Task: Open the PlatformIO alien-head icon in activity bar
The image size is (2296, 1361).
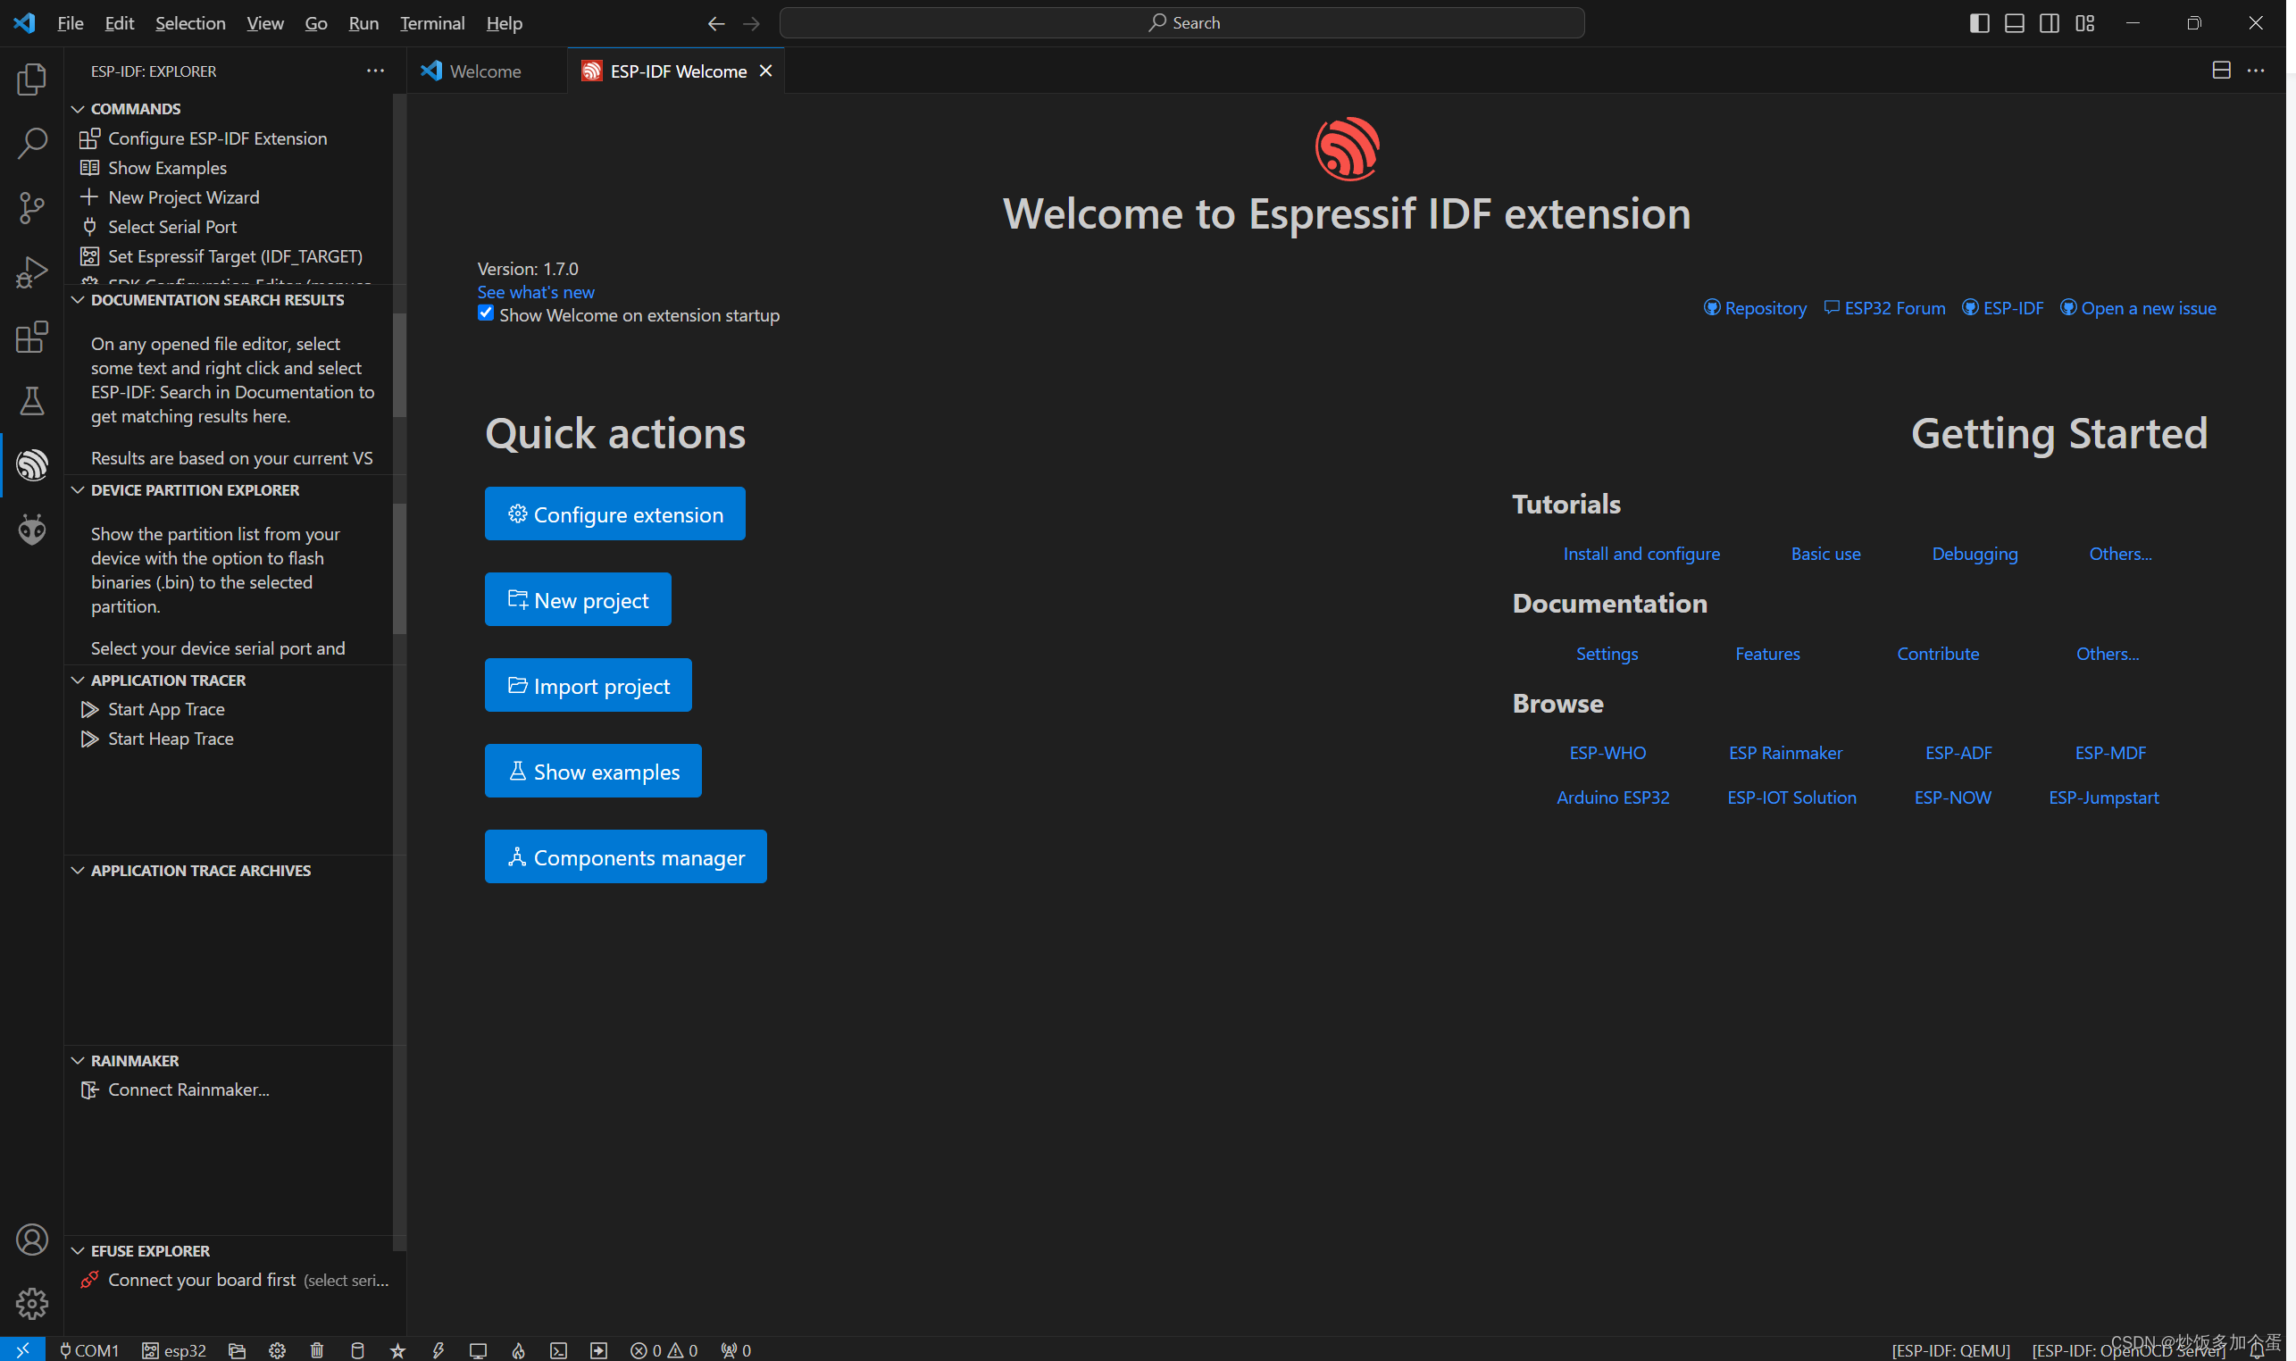Action: tap(32, 530)
